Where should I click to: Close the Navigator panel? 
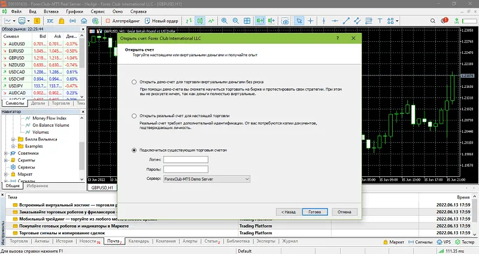click(x=83, y=112)
